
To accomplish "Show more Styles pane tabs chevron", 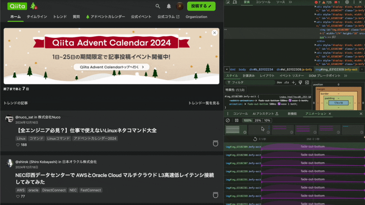I will (345, 76).
